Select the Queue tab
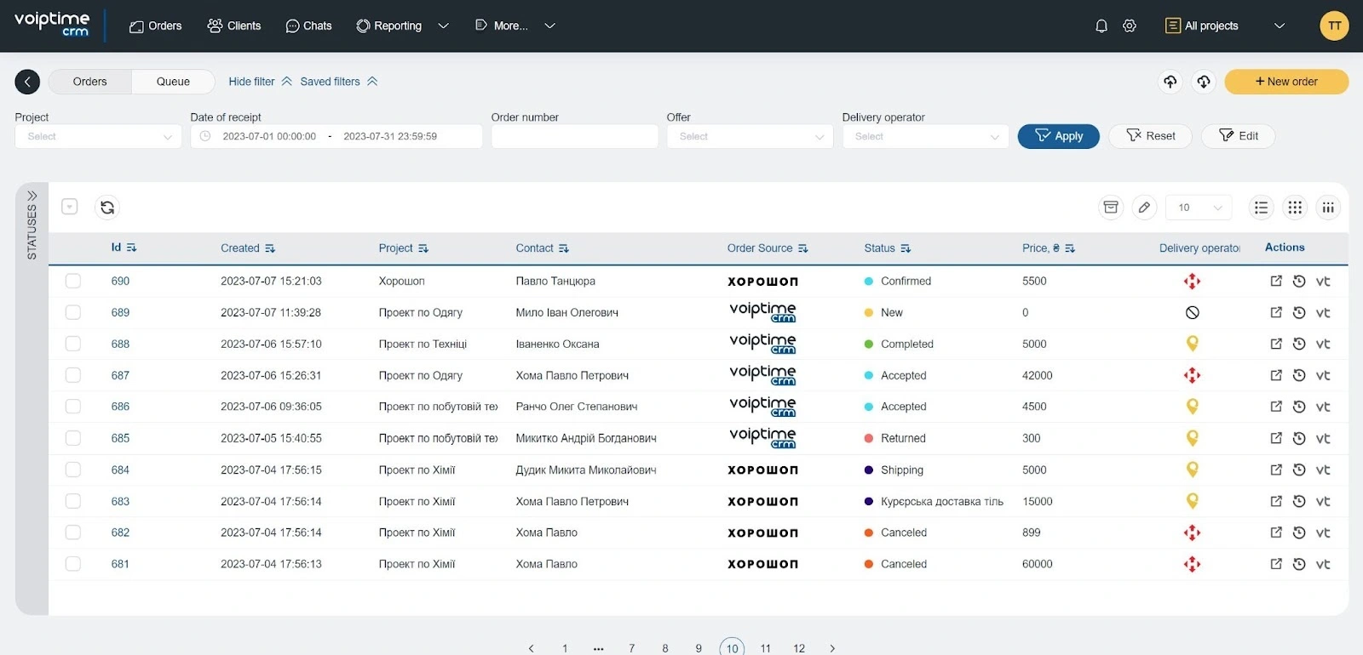The width and height of the screenshot is (1363, 655). click(x=173, y=82)
